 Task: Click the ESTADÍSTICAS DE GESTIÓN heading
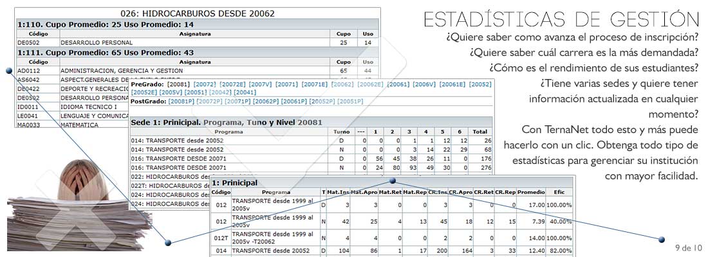[x=561, y=19]
